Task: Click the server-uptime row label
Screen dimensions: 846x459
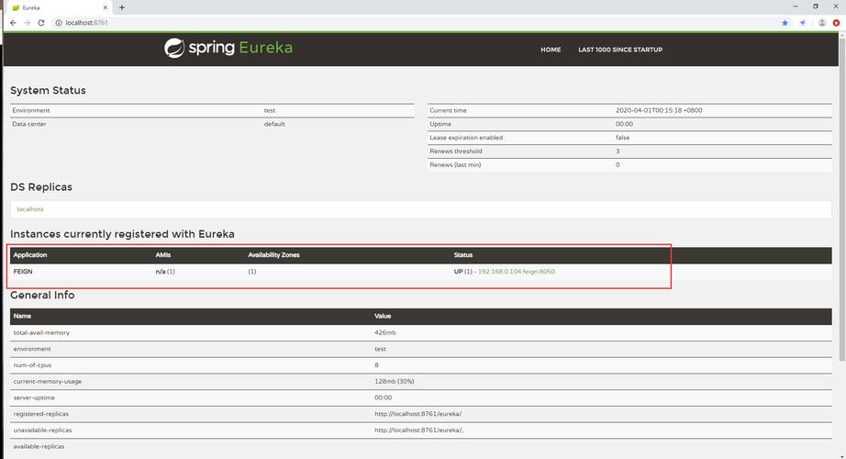Action: [34, 397]
